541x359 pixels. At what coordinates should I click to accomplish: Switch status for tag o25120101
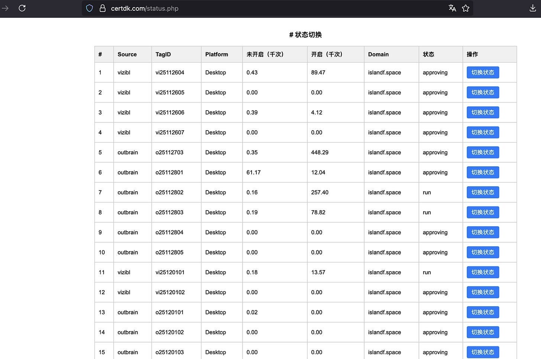[483, 312]
